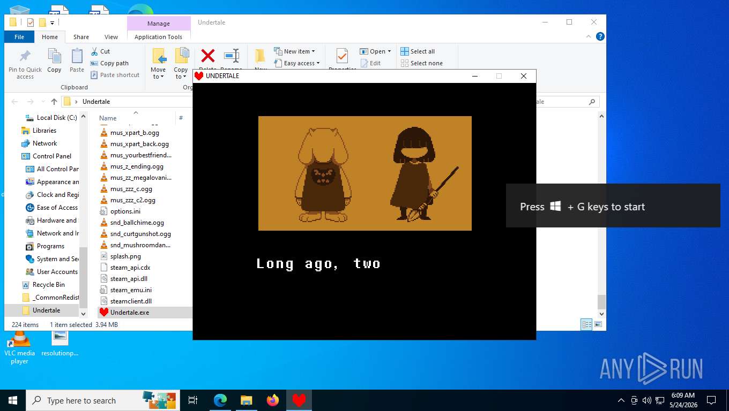Click the Undertale heart taskbar icon
This screenshot has height=411, width=729.
point(299,400)
